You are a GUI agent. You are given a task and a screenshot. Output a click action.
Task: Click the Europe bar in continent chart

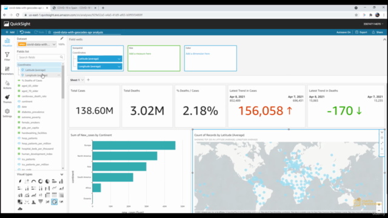tap(134, 145)
